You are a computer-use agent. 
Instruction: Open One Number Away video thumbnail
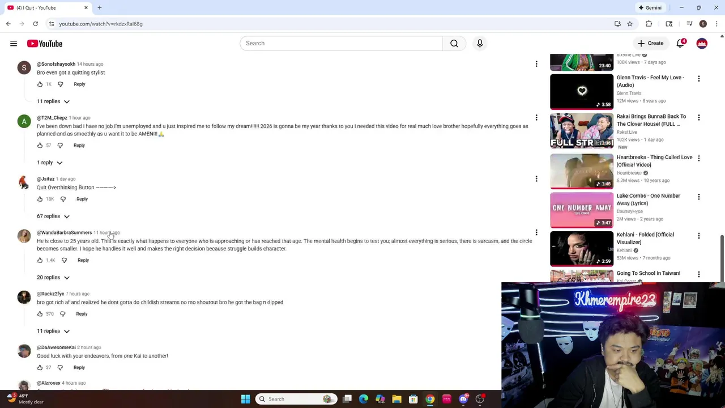(x=582, y=210)
